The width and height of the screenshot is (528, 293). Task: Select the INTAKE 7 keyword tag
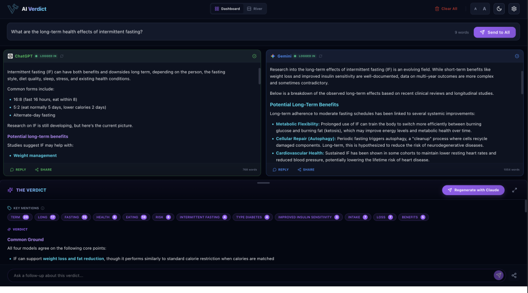click(x=358, y=217)
